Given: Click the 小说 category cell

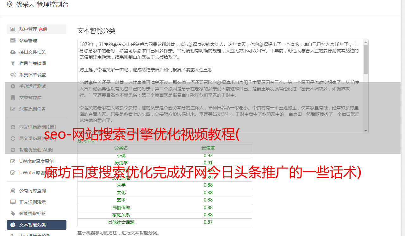Looking at the screenshot, I should (x=121, y=156).
